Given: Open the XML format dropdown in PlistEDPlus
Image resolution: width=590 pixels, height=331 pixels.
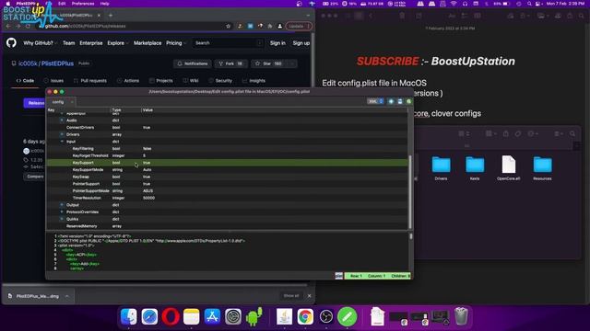Looking at the screenshot, I should click(x=375, y=101).
